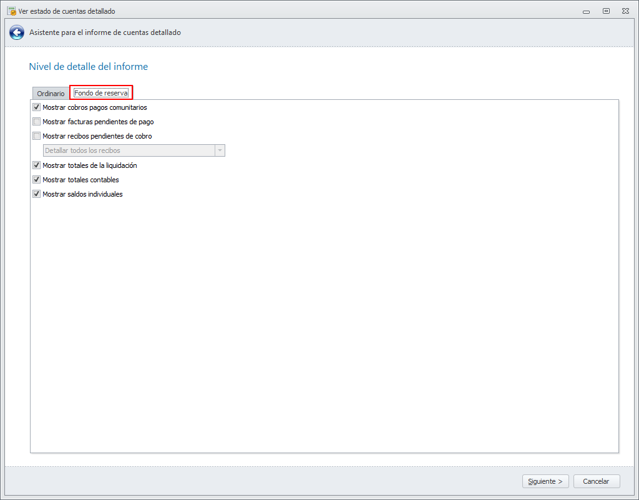Image resolution: width=639 pixels, height=500 pixels.
Task: Click the Siguiente button
Action: (545, 481)
